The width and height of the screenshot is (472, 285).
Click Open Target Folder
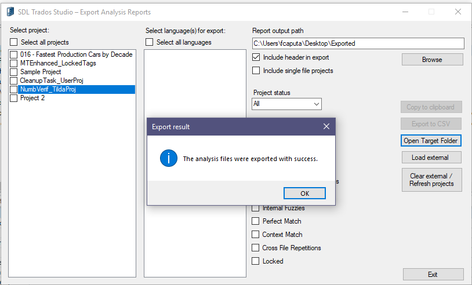coord(431,141)
